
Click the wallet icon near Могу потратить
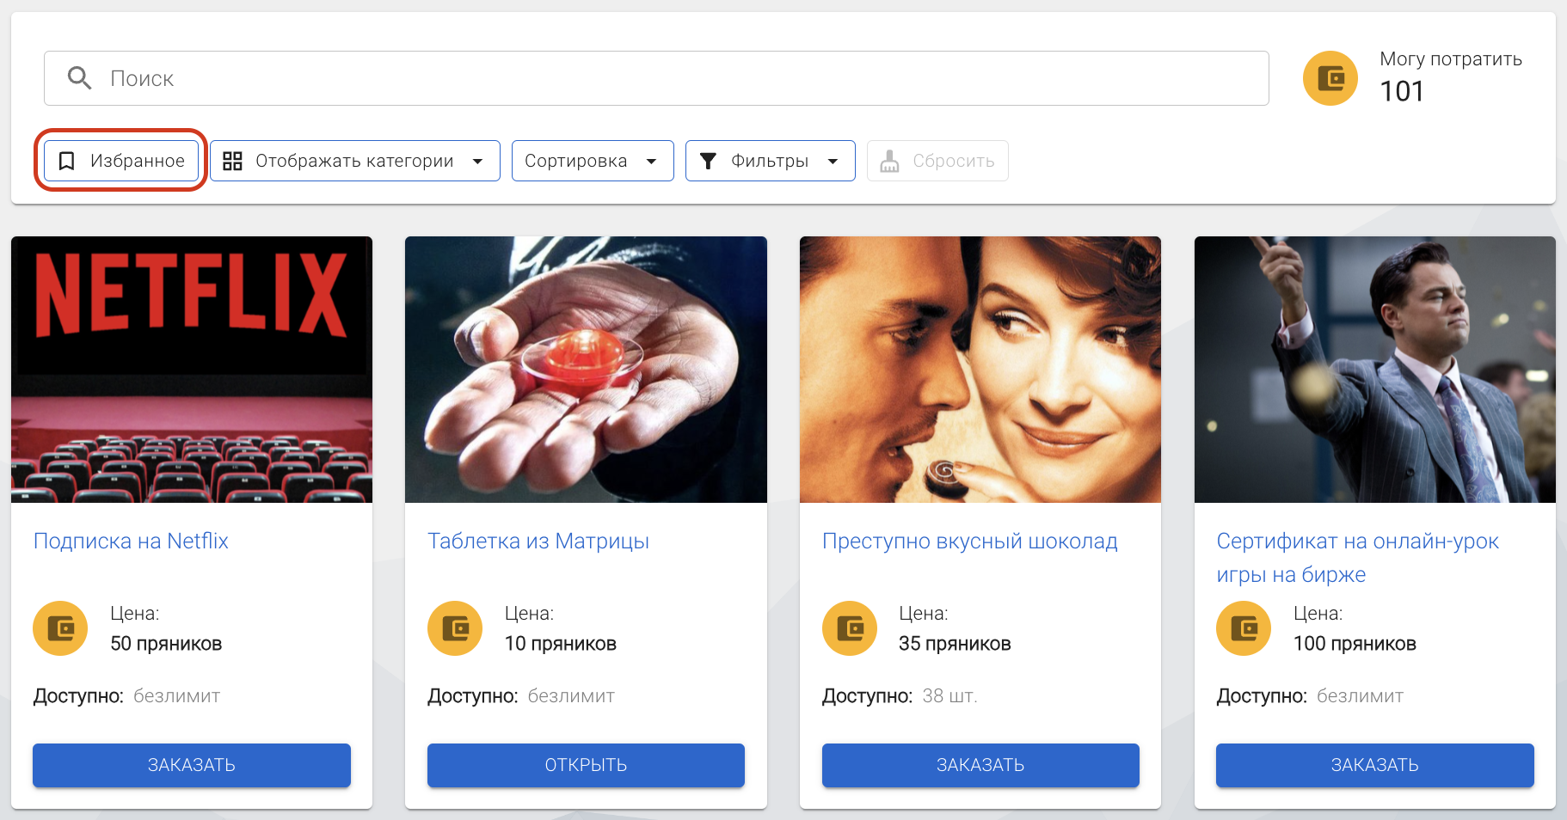(1330, 78)
